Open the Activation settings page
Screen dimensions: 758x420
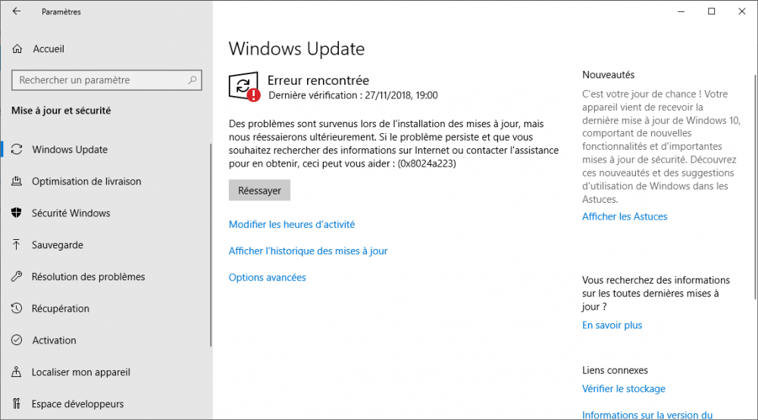click(x=54, y=341)
